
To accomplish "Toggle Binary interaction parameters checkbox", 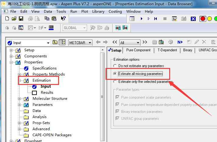I will [x=117, y=111].
